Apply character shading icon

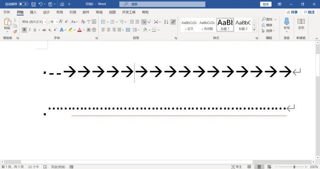[x=88, y=30]
